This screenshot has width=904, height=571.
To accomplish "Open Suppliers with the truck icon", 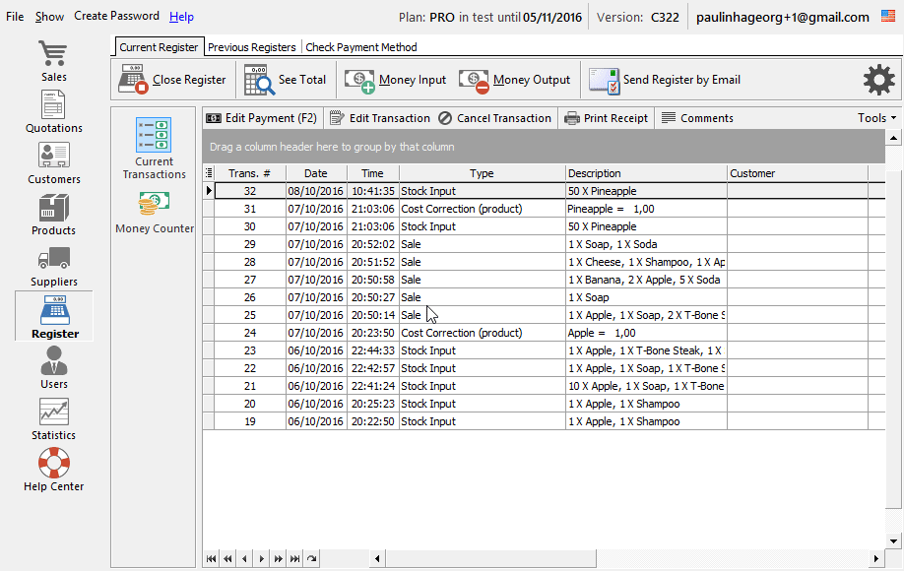I will 53,265.
